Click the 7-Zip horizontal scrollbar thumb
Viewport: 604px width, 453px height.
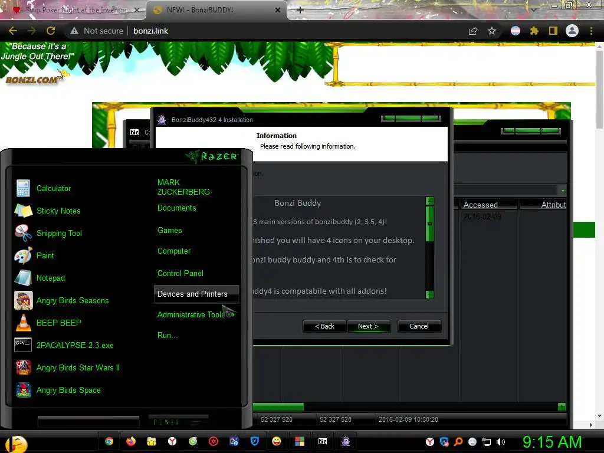278,407
